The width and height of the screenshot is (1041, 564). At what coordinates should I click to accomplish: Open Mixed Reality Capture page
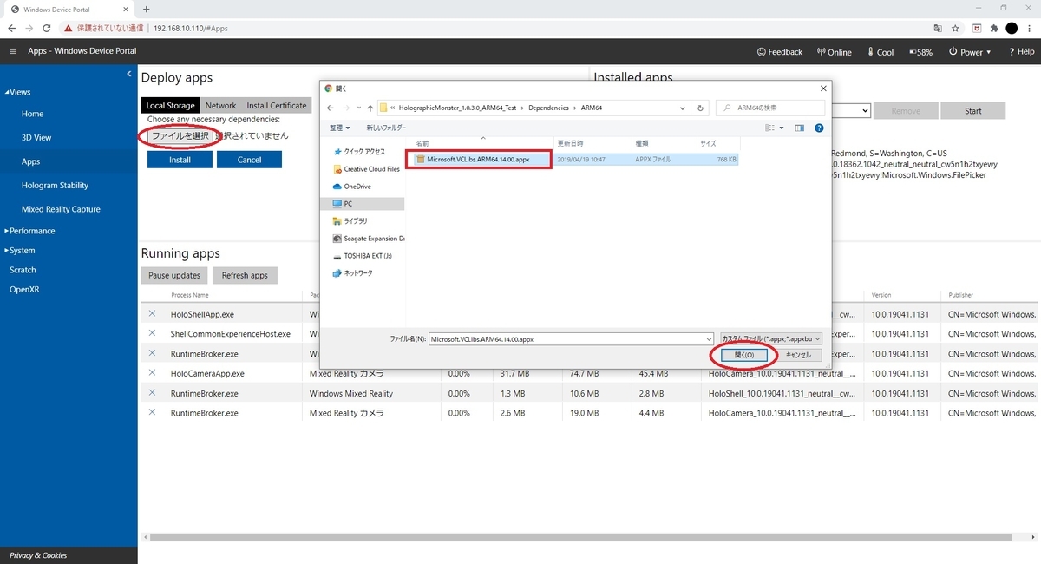(61, 209)
